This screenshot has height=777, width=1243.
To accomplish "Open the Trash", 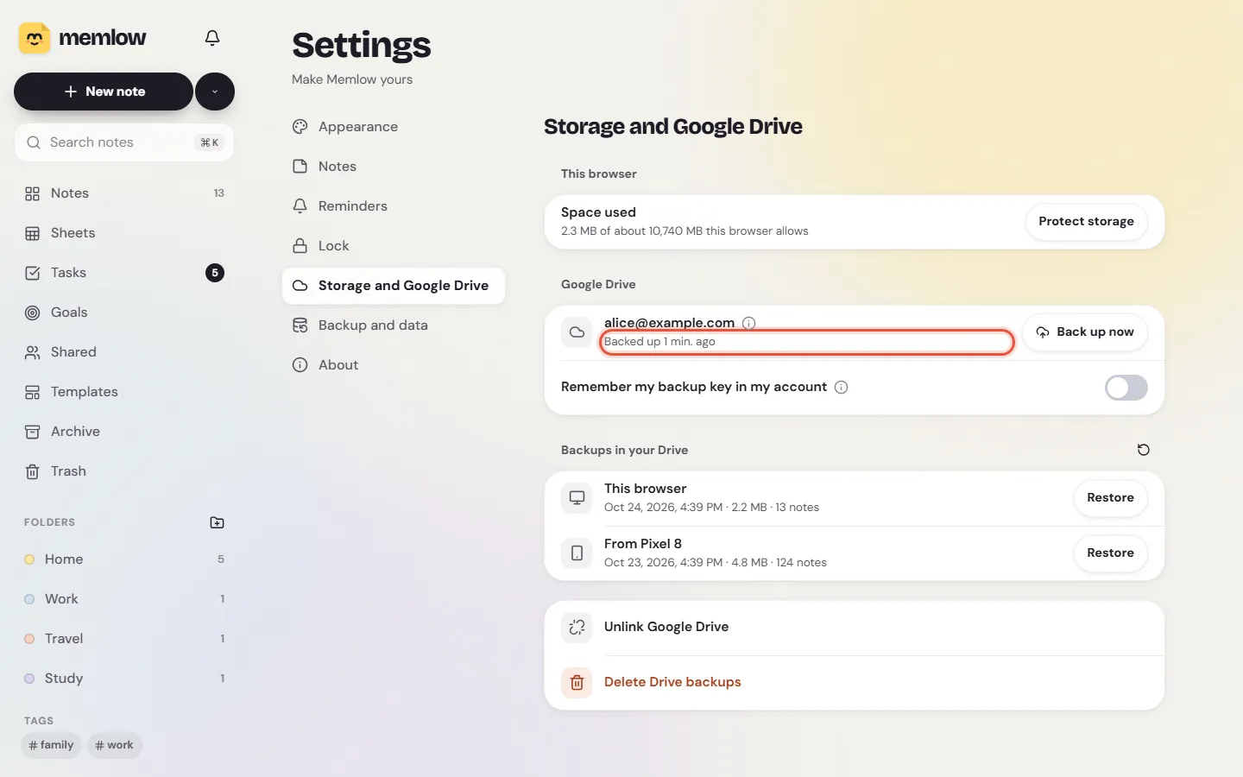I will point(124,471).
